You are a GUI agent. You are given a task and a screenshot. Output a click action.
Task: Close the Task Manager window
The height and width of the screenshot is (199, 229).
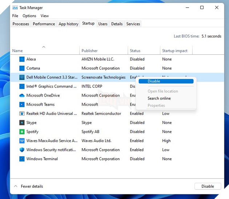click(217, 8)
